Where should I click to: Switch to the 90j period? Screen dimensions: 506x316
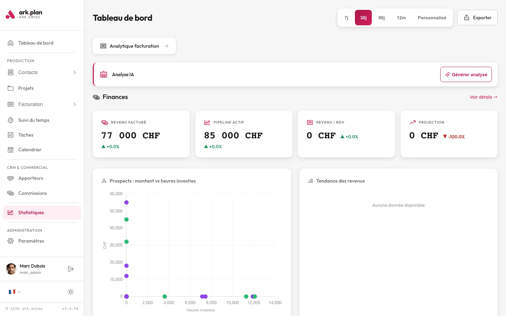(x=382, y=18)
